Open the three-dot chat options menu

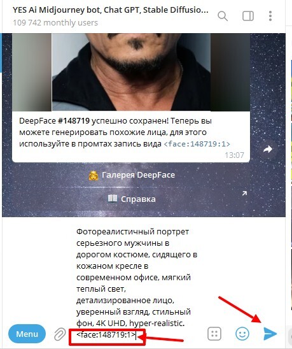(270, 16)
